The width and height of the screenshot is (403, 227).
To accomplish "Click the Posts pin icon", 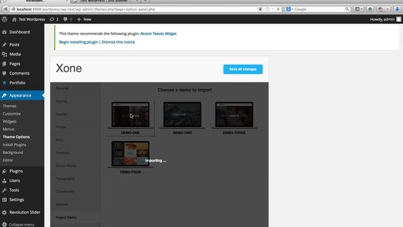I will tap(4, 45).
